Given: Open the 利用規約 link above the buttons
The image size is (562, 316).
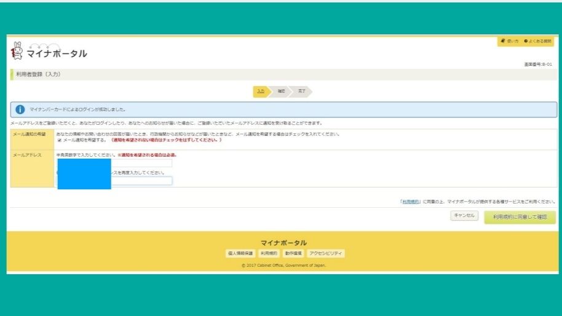Looking at the screenshot, I should 410,202.
